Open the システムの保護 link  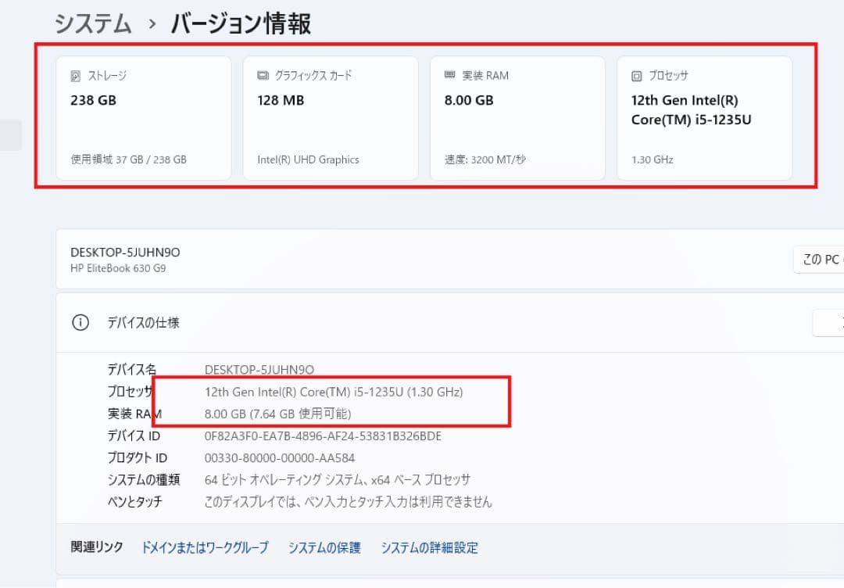(x=324, y=547)
